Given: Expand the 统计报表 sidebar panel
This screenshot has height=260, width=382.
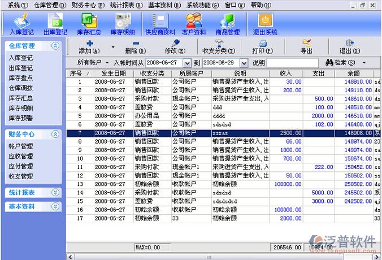Looking at the screenshot, I should [x=55, y=193].
